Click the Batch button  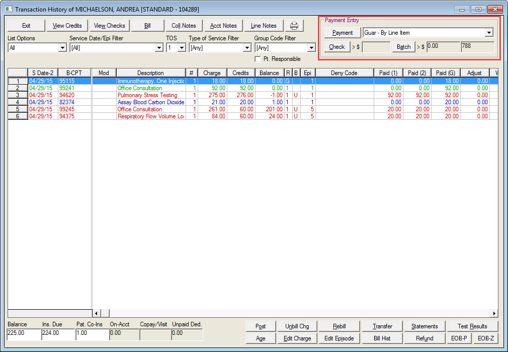pyautogui.click(x=403, y=47)
